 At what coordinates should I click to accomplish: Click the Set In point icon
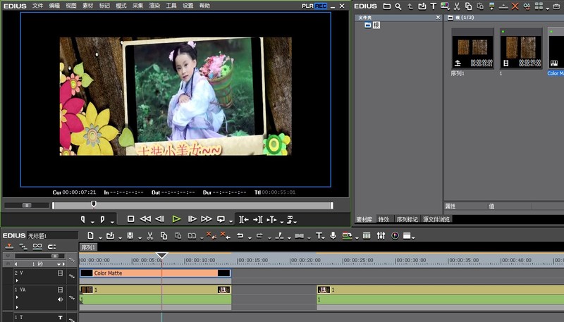pos(83,219)
